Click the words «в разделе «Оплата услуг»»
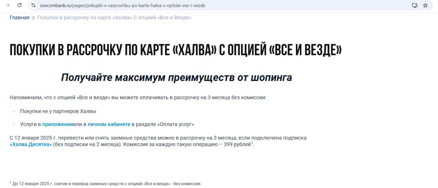This screenshot has width=438, height=188. (163, 124)
